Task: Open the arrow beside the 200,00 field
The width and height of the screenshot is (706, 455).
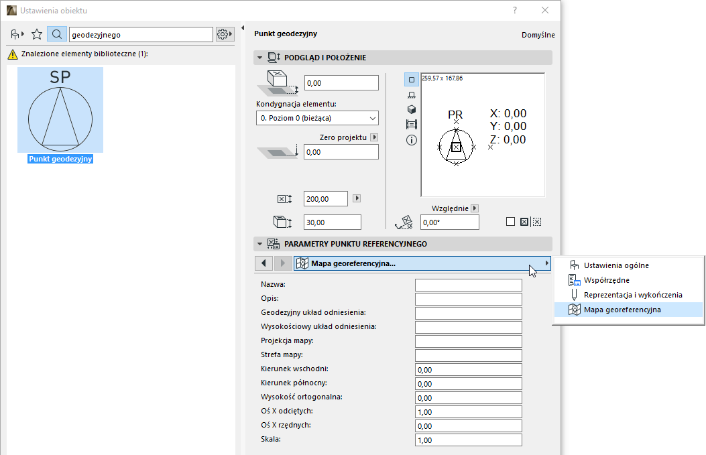Action: pyautogui.click(x=357, y=198)
